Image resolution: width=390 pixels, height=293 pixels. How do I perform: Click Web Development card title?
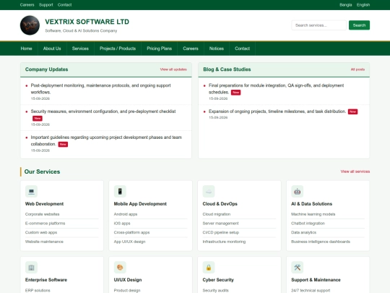[44, 204]
